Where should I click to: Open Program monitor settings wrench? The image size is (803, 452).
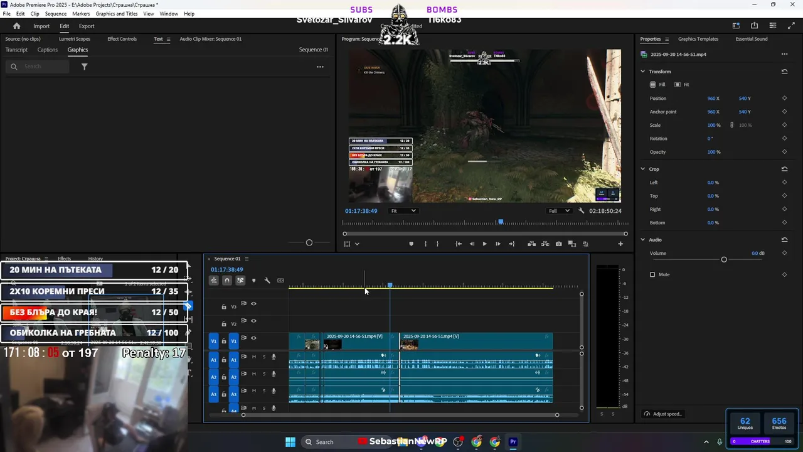click(582, 211)
